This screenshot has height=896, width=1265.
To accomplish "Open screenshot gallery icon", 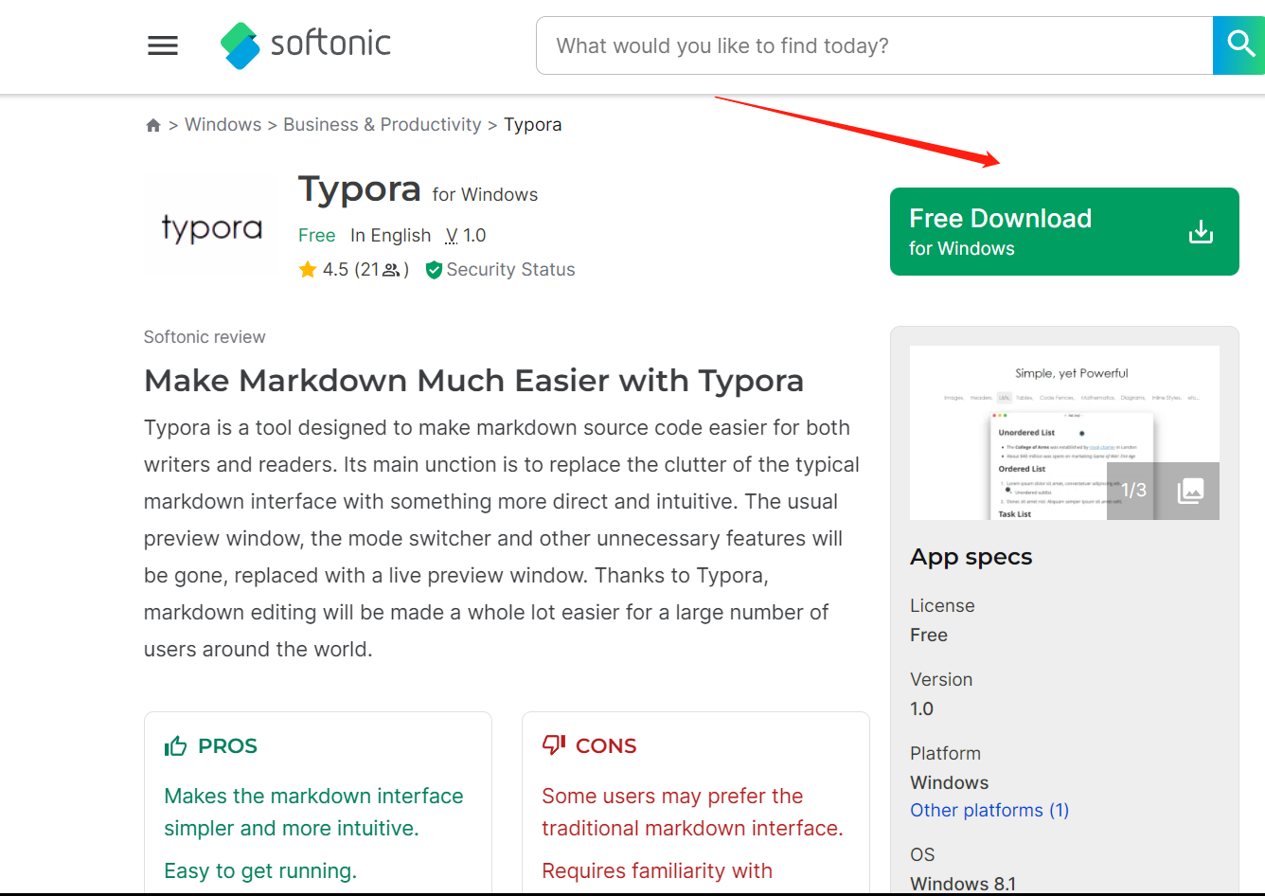I will (1190, 491).
